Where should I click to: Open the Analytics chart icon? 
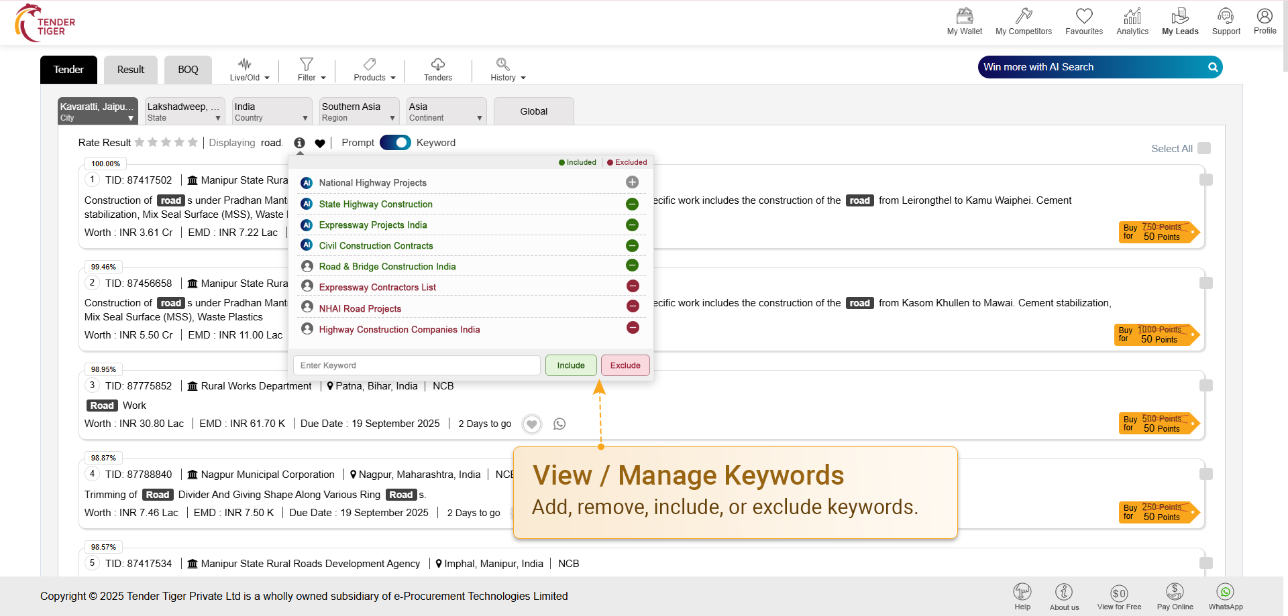coord(1132,16)
